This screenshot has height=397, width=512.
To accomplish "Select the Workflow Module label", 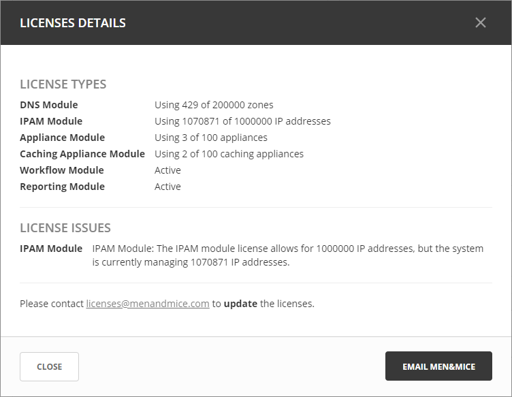I will 61,170.
